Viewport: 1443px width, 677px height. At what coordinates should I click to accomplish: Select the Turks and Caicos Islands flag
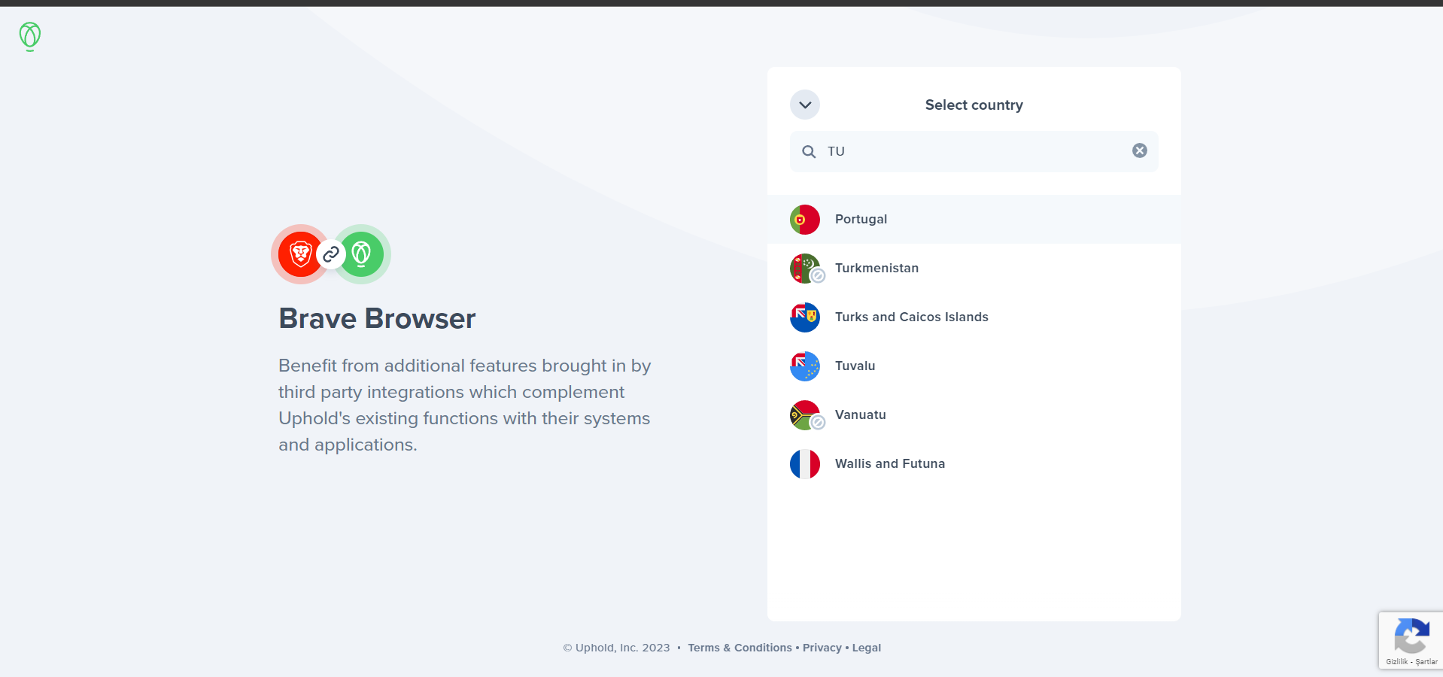pos(805,317)
